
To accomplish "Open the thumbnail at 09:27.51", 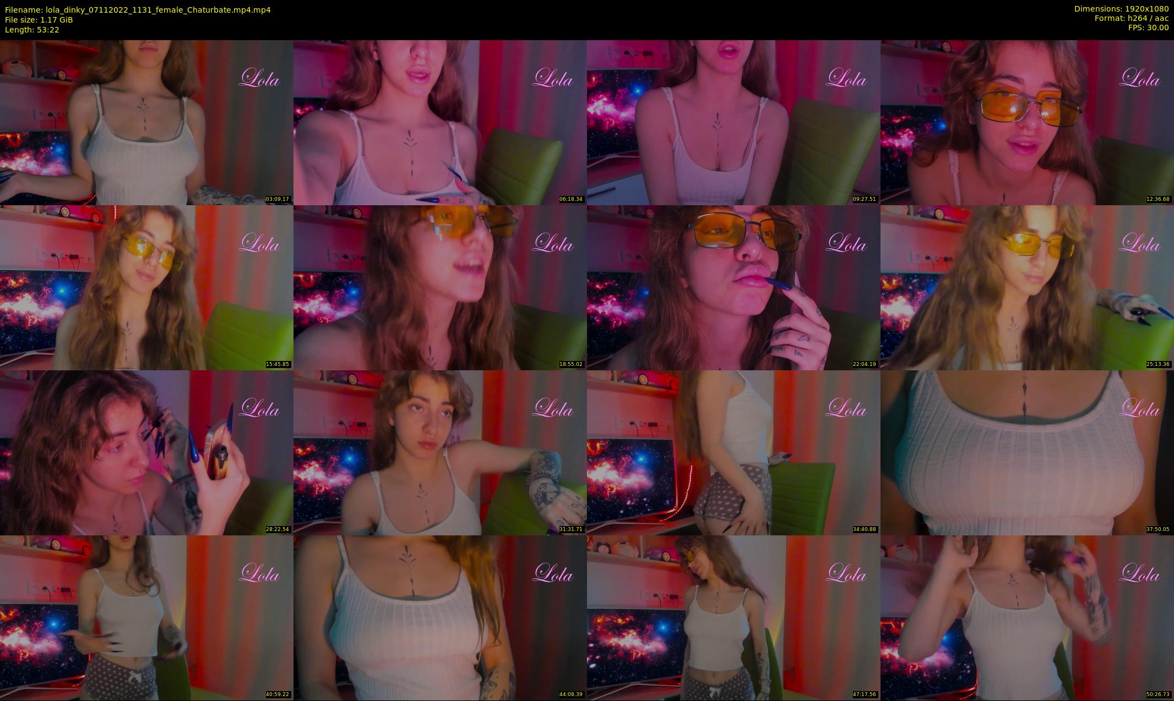I will pos(733,122).
